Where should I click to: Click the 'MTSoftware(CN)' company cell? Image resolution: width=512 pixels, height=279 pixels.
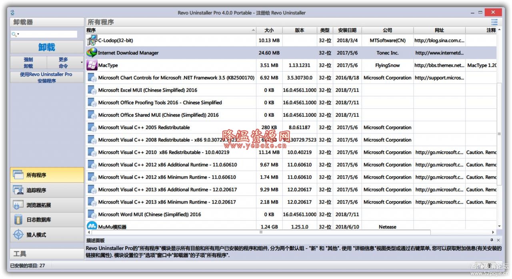[387, 40]
